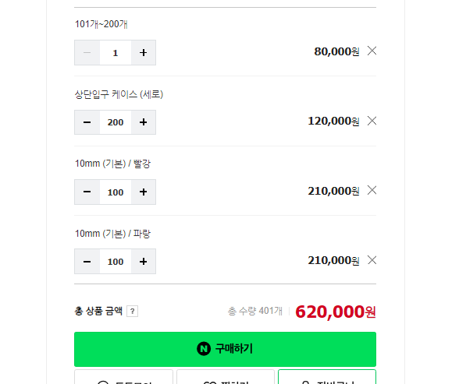This screenshot has width=459, height=384.
Task: Increase quantity of 10mm 파랑 item
Action: pyautogui.click(x=143, y=262)
